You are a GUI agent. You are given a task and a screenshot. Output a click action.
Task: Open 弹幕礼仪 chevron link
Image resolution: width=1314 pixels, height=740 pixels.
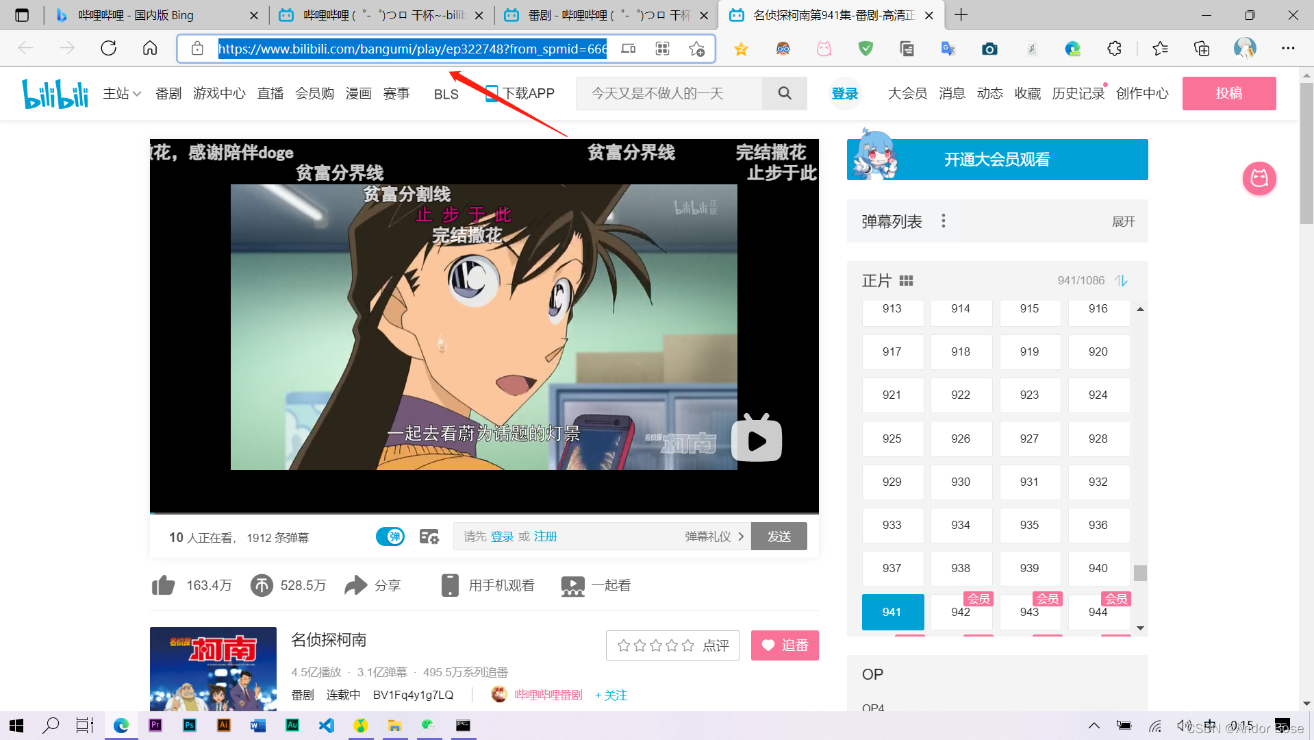(x=714, y=536)
